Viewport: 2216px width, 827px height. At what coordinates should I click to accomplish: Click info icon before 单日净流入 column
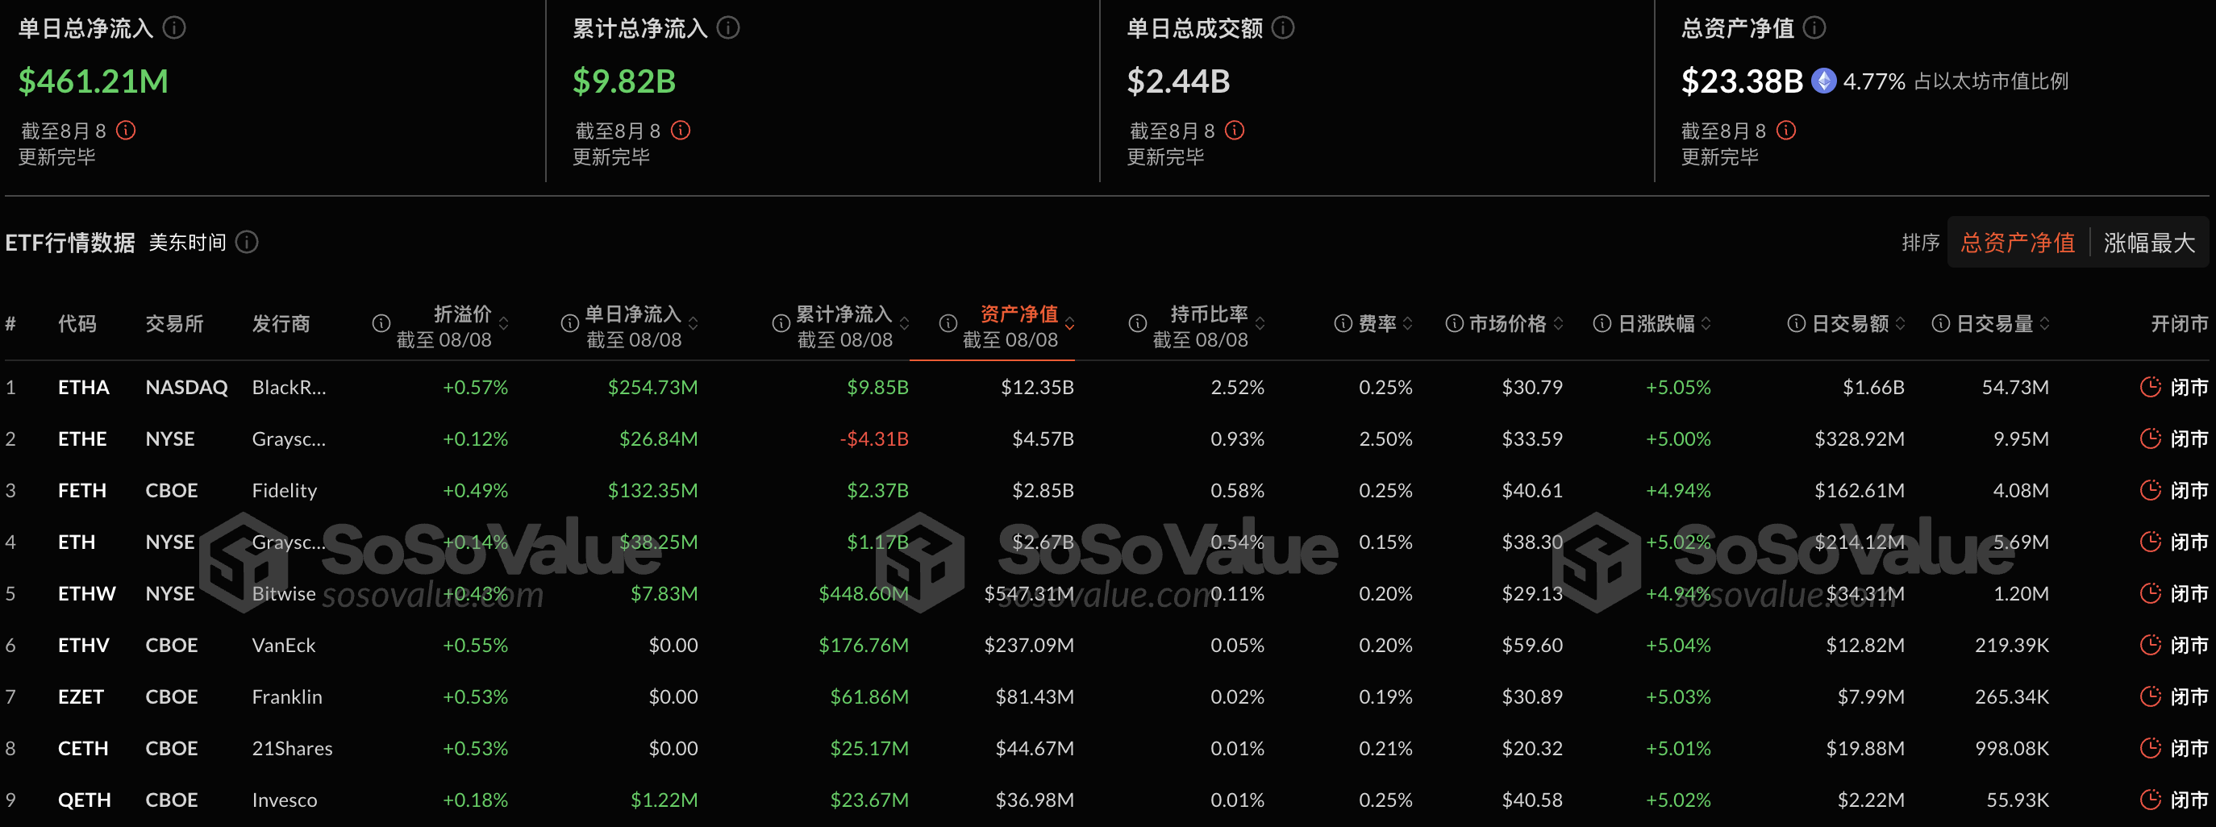(x=569, y=323)
